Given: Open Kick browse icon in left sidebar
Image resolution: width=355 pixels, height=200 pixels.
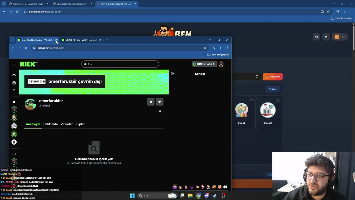Looking at the screenshot, I should coord(14,83).
